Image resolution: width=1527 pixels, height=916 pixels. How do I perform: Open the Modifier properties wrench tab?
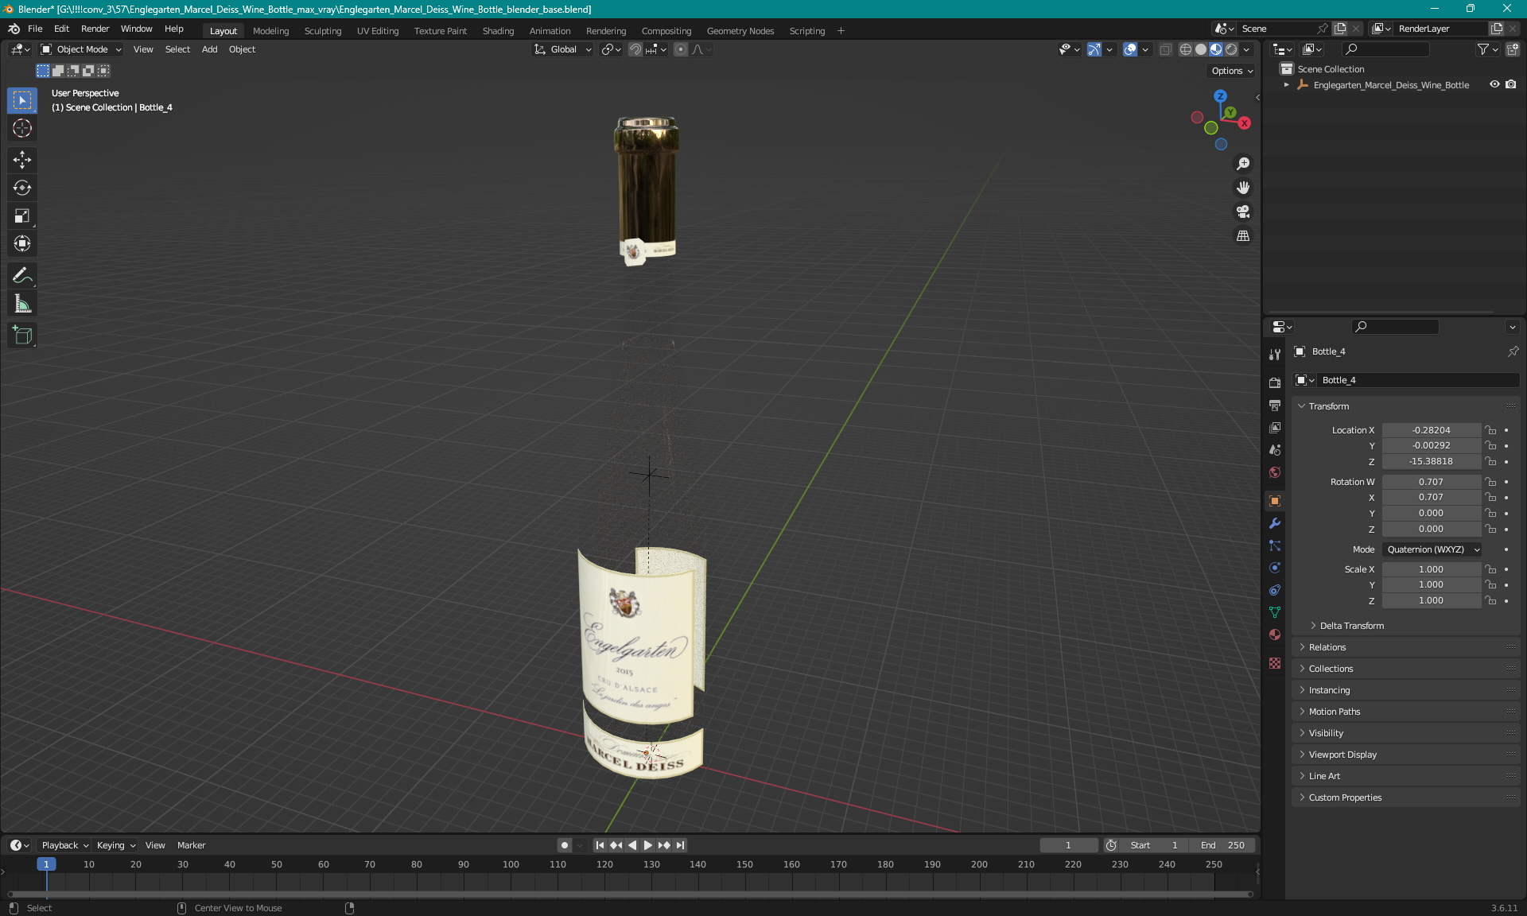click(x=1275, y=523)
